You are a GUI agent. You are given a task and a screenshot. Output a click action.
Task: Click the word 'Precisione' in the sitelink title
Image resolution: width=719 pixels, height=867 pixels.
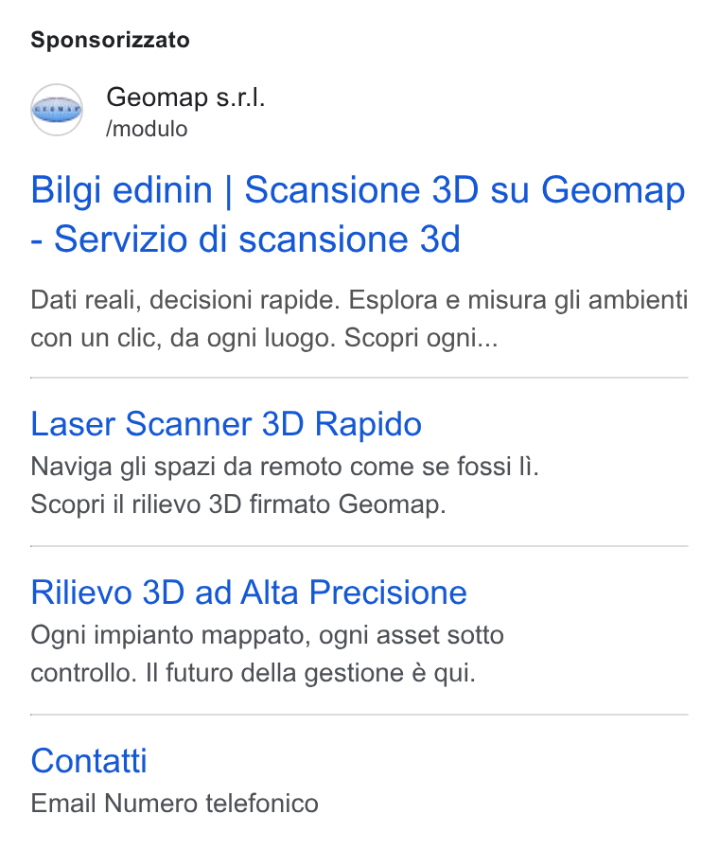click(388, 593)
